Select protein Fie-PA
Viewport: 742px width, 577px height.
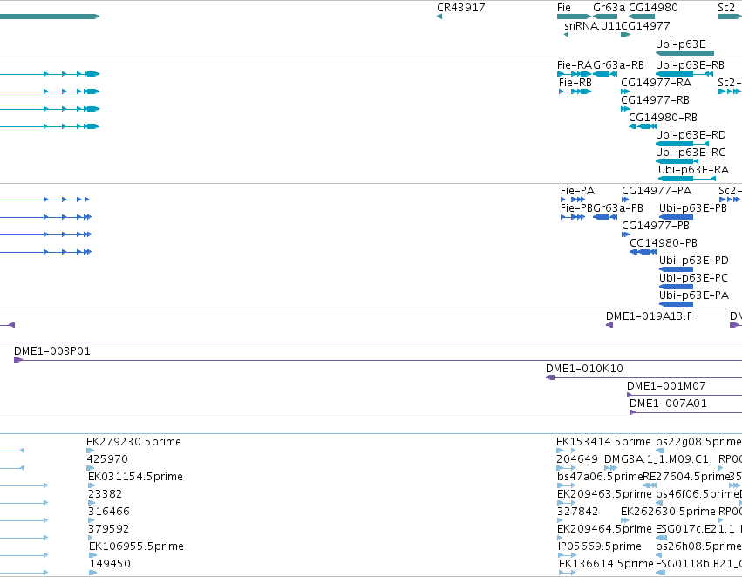click(573, 200)
